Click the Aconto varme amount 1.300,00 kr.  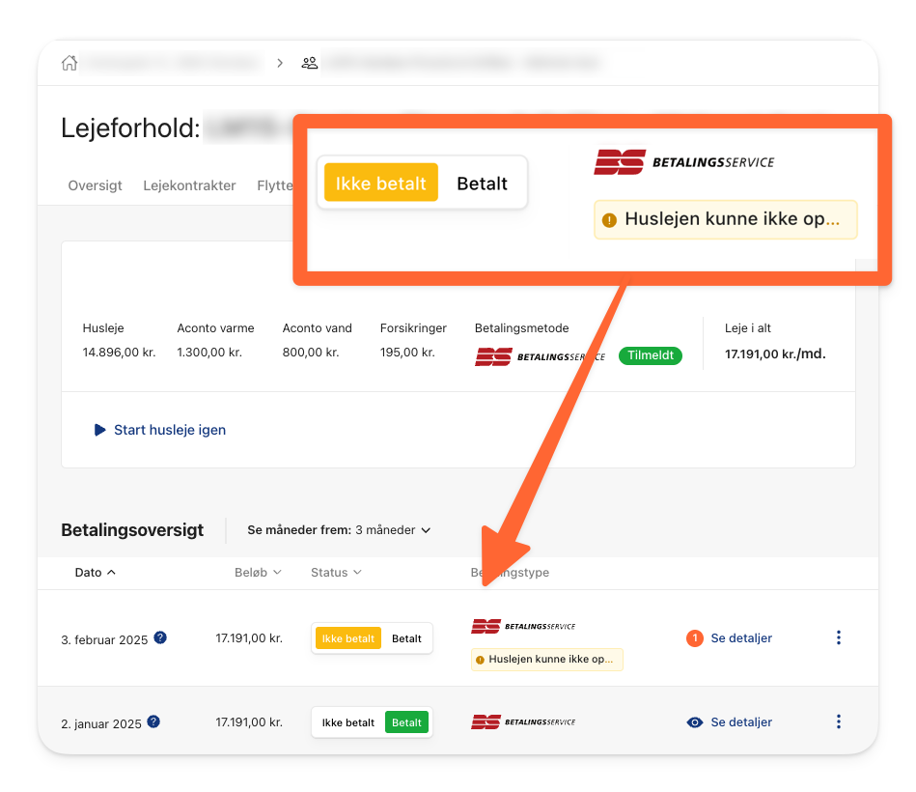[x=209, y=353]
